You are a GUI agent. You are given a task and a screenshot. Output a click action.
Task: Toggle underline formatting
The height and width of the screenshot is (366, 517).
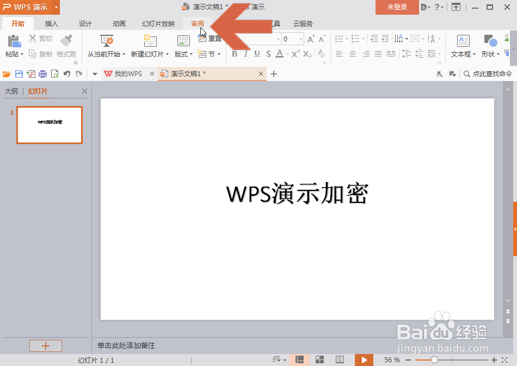(256, 54)
